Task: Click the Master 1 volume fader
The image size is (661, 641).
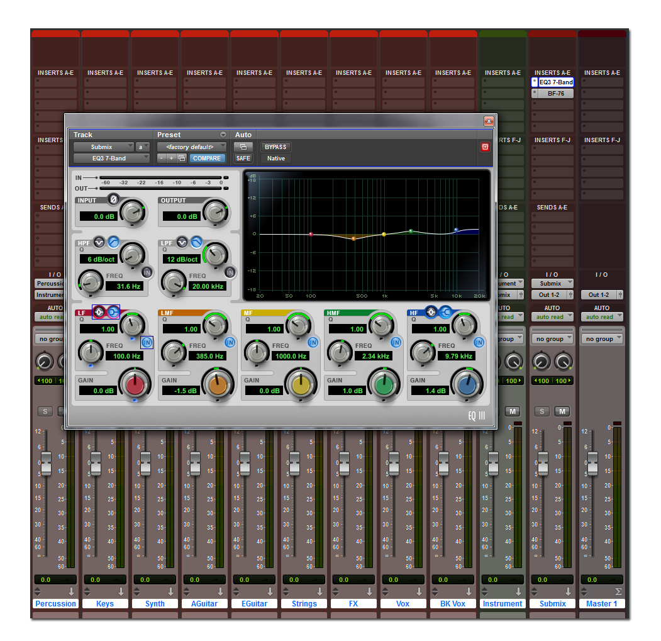Action: coord(592,463)
